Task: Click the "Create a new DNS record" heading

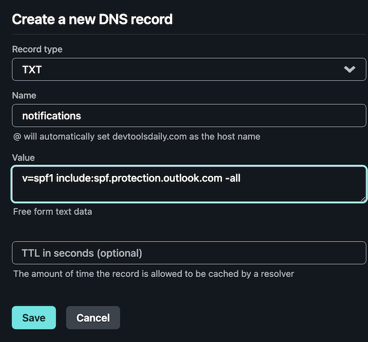Action: tap(92, 19)
